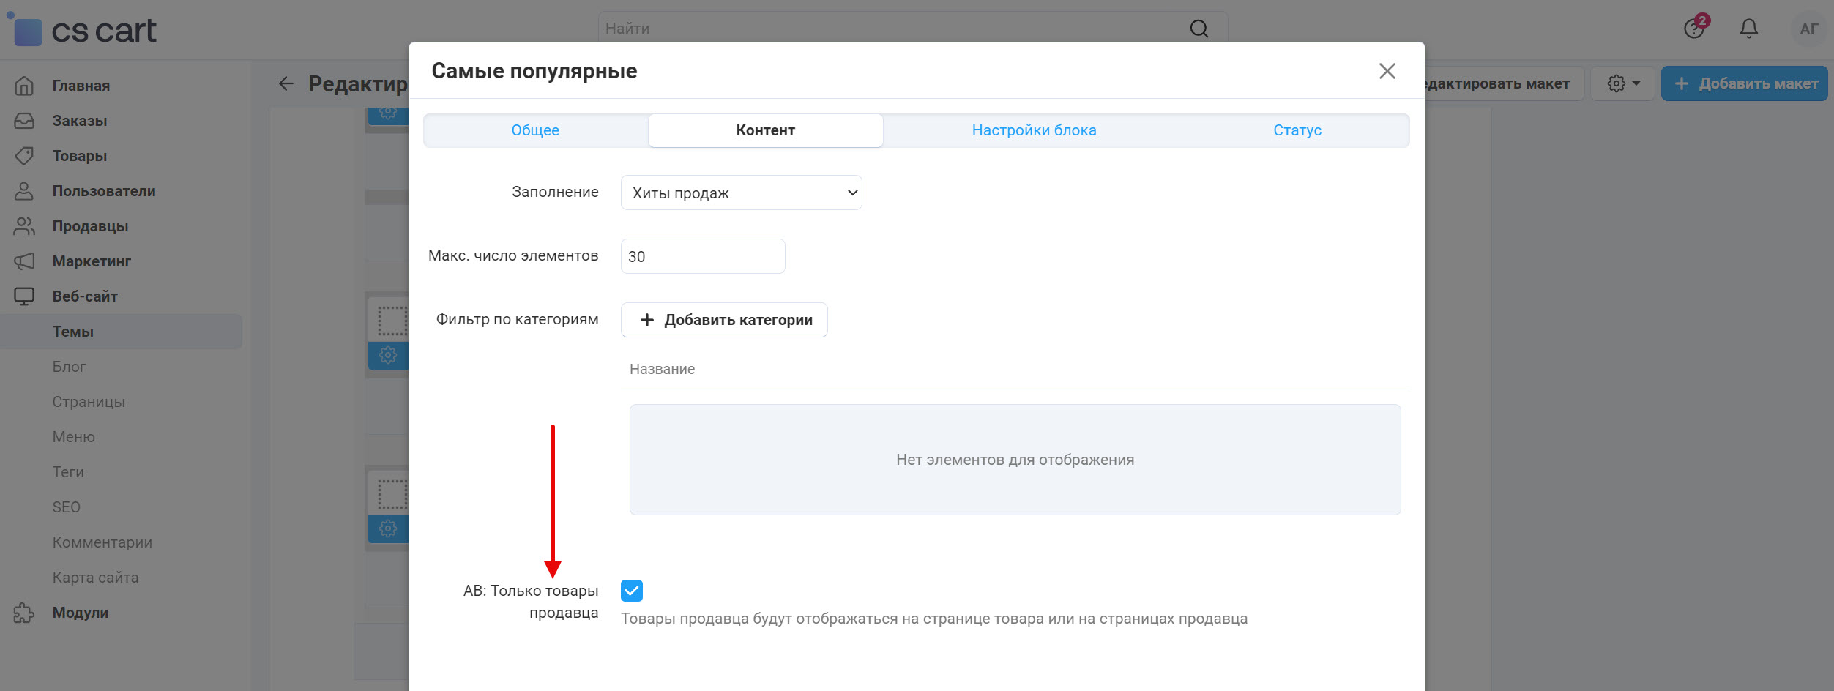Enable the АВ: Только товары продавца checkbox

pos(632,590)
